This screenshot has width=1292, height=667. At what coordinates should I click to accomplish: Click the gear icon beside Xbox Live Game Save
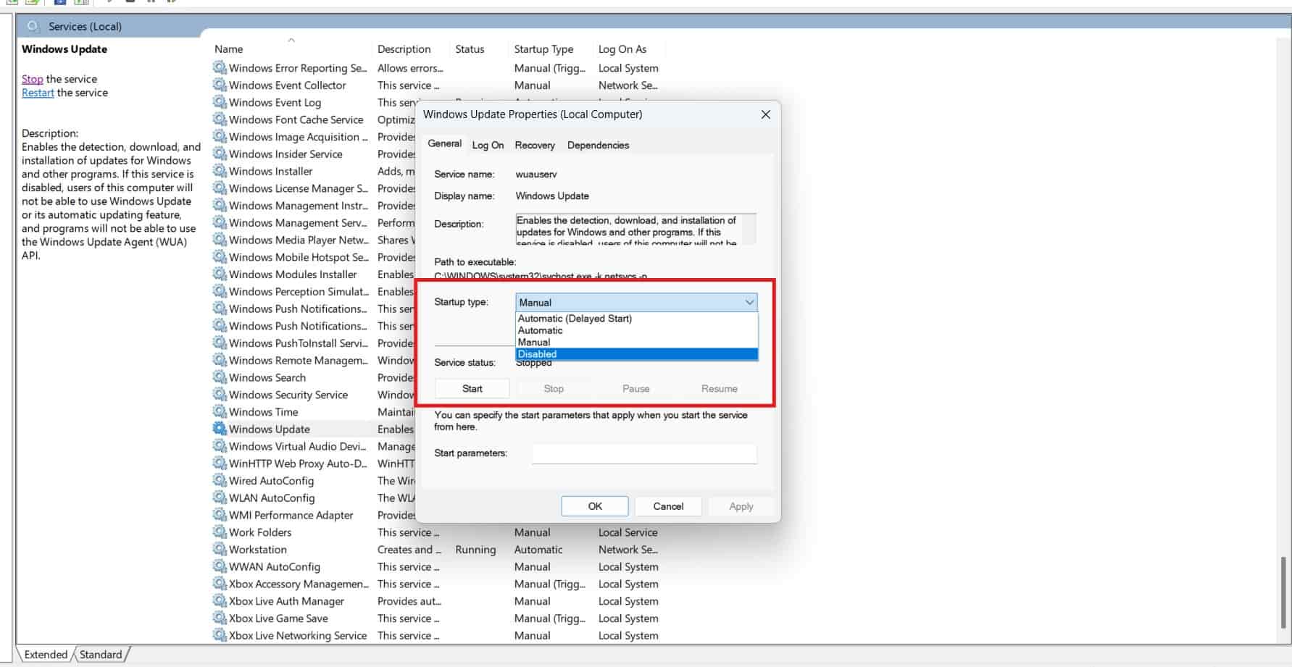220,618
